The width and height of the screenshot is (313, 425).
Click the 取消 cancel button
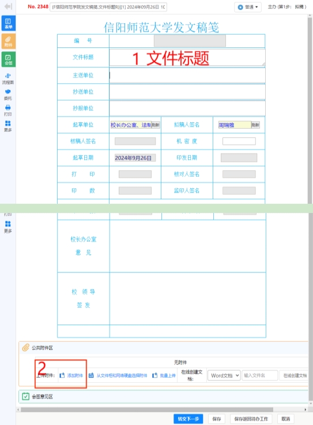pos(286,419)
